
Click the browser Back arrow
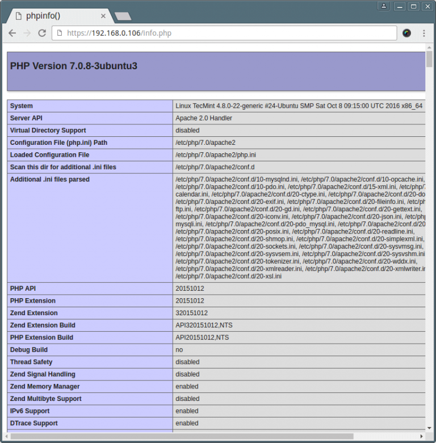pos(12,34)
